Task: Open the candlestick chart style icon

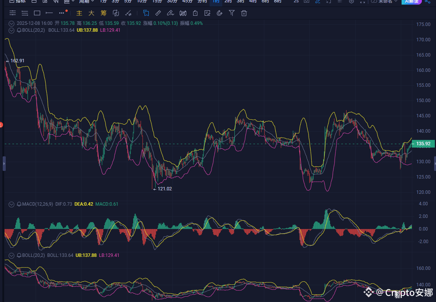Action: click(x=183, y=13)
